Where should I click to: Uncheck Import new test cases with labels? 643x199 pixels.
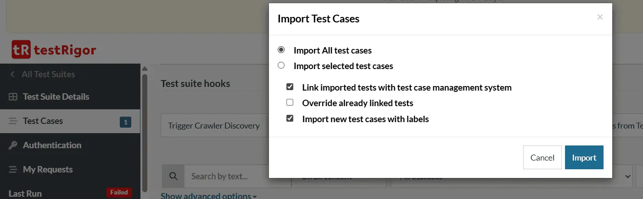290,118
